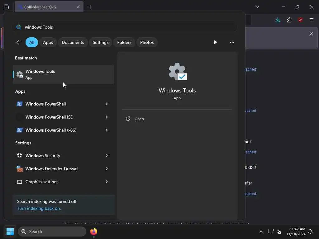Click the taskbar Search box
The image size is (319, 239).
52,232
